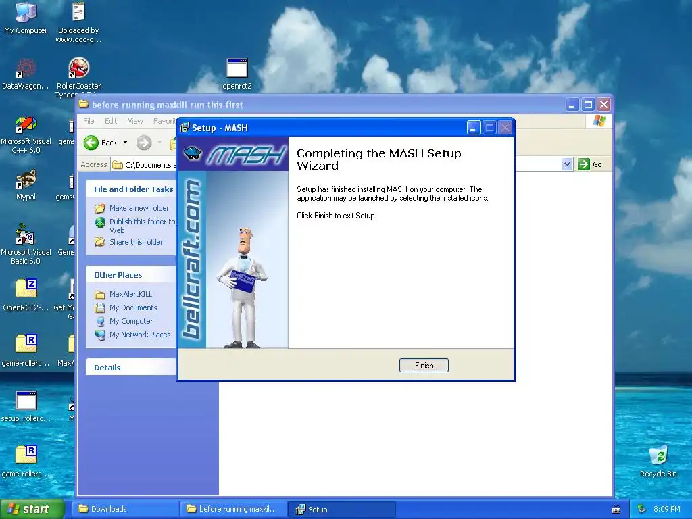Viewport: 692px width, 519px height.
Task: Open the Edit menu in Explorer
Action: click(111, 121)
